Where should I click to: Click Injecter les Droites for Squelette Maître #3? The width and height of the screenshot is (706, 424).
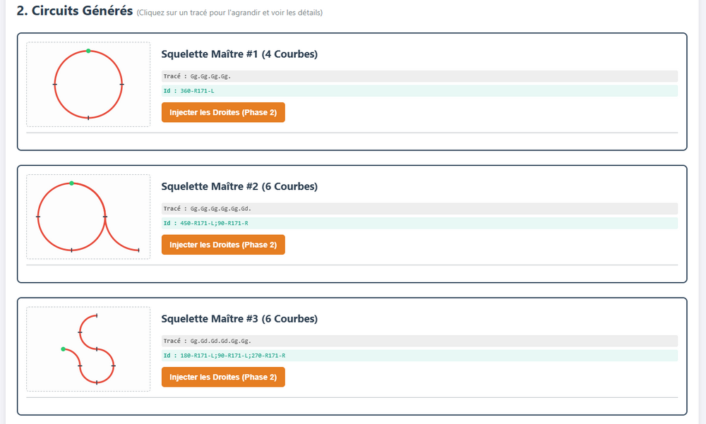(x=223, y=377)
